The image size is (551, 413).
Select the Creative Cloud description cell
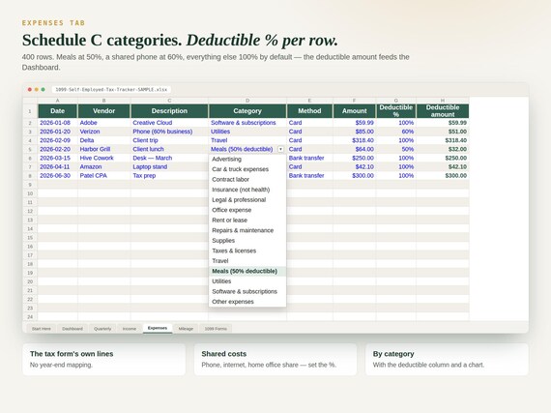169,123
